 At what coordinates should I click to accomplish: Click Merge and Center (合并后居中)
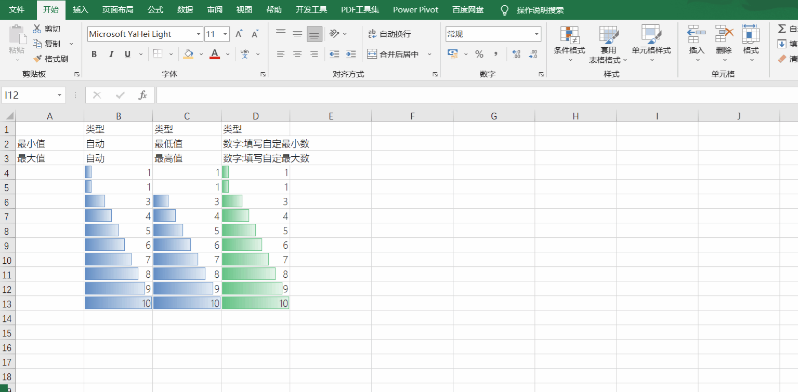coord(393,54)
